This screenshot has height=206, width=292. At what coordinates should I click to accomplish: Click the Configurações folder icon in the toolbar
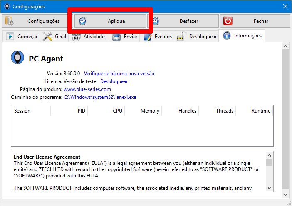pyautogui.click(x=9, y=21)
